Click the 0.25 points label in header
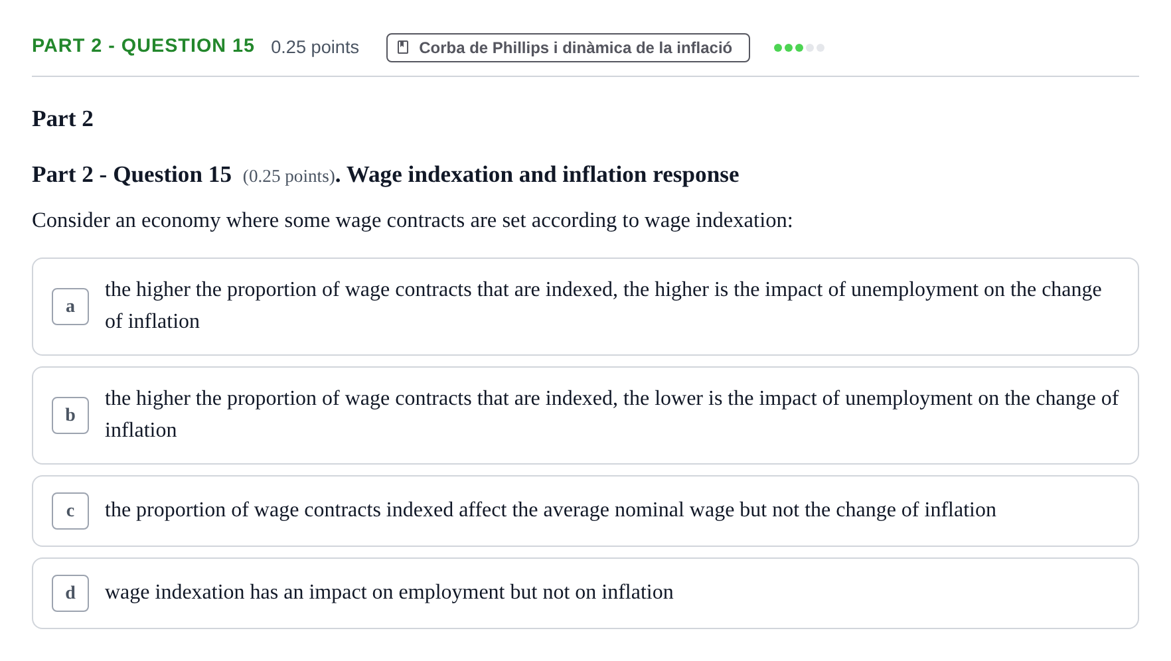This screenshot has width=1171, height=661. click(315, 47)
